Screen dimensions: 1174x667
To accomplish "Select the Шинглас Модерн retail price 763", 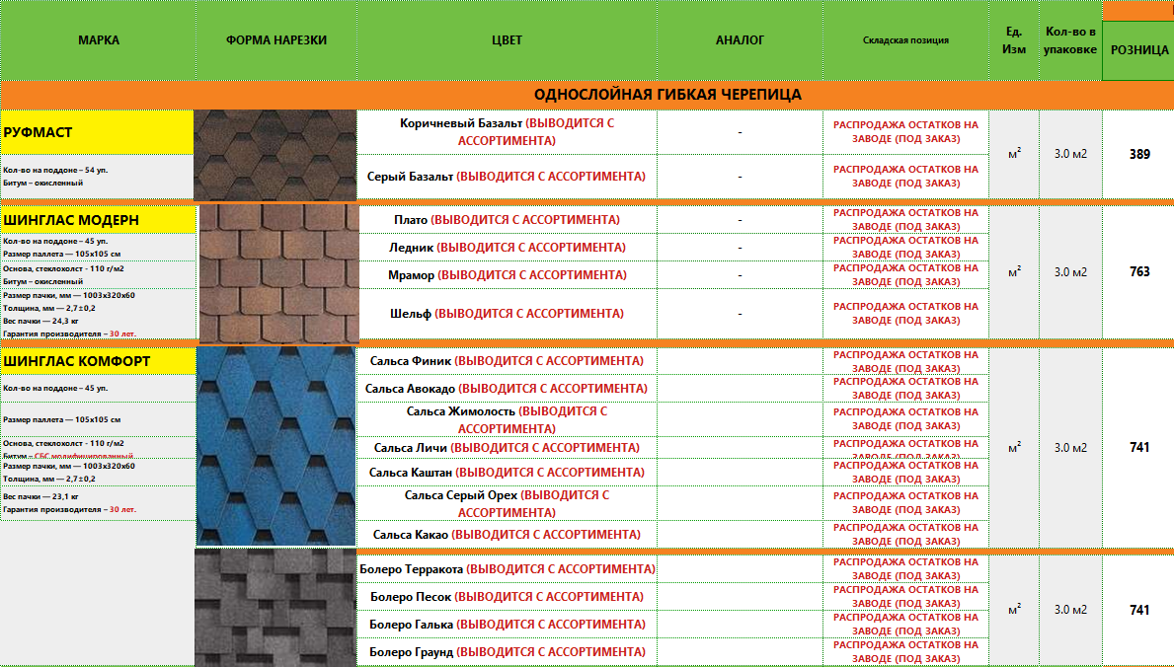I will [1138, 272].
